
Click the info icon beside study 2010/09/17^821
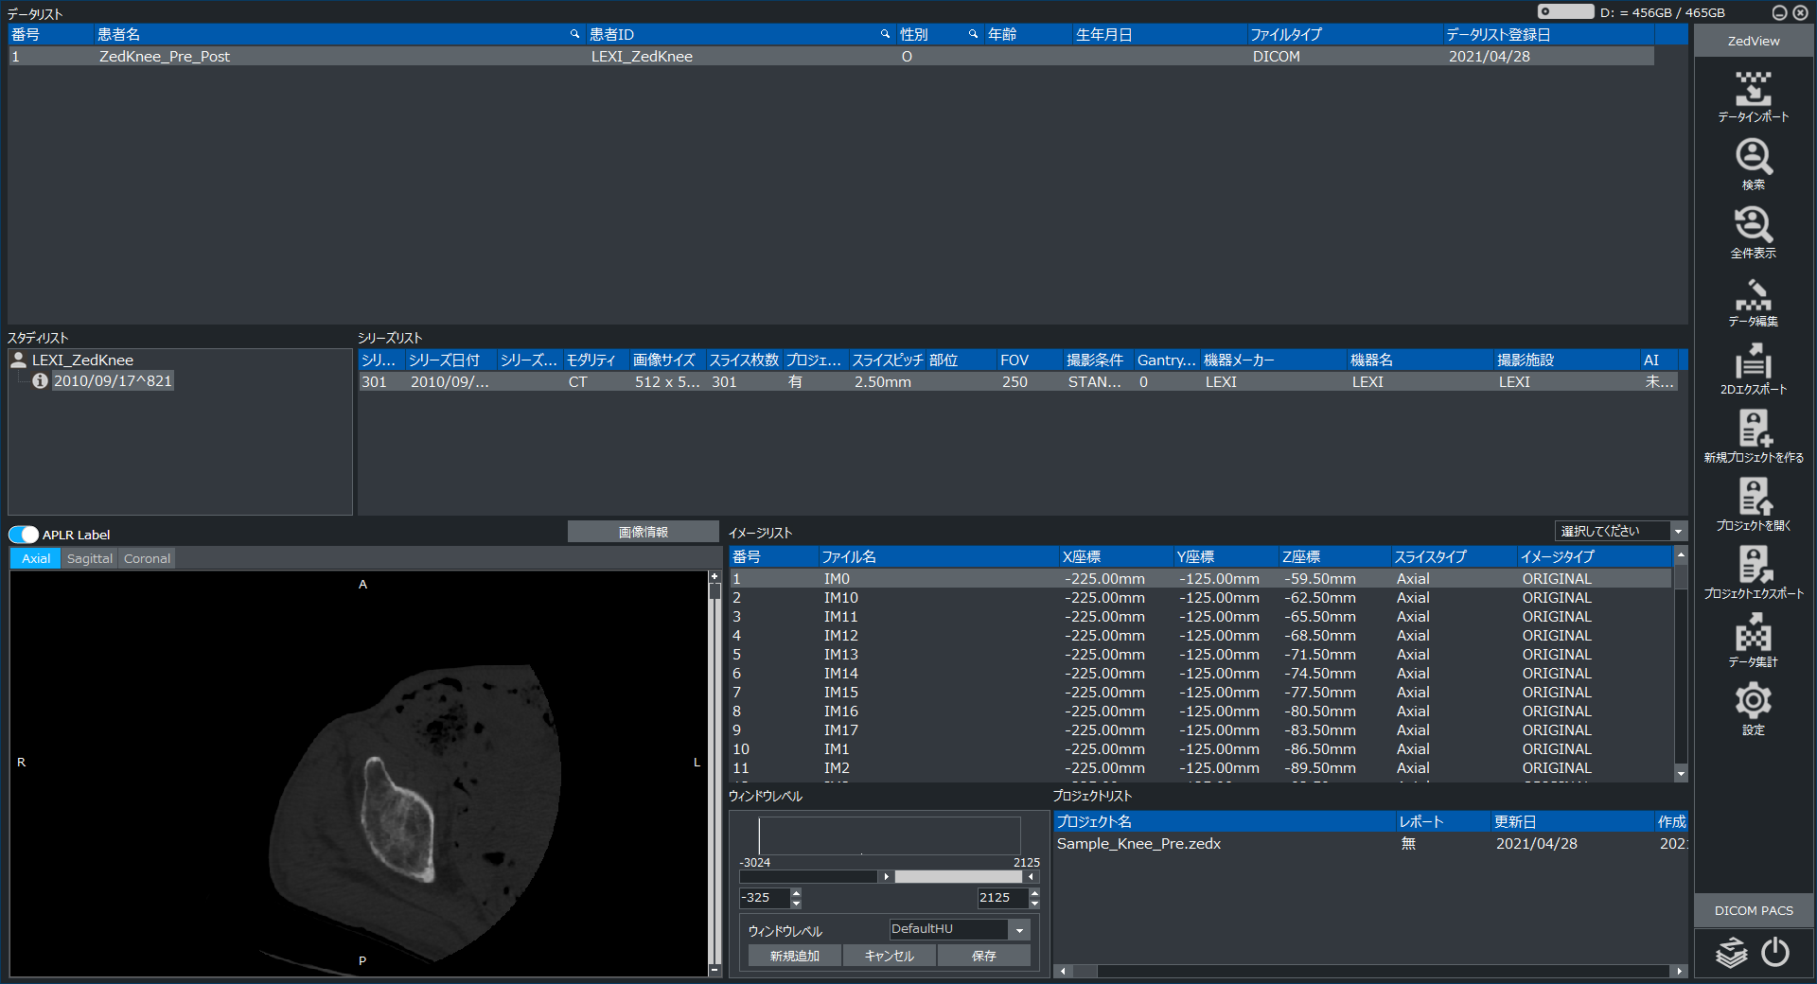coord(40,381)
